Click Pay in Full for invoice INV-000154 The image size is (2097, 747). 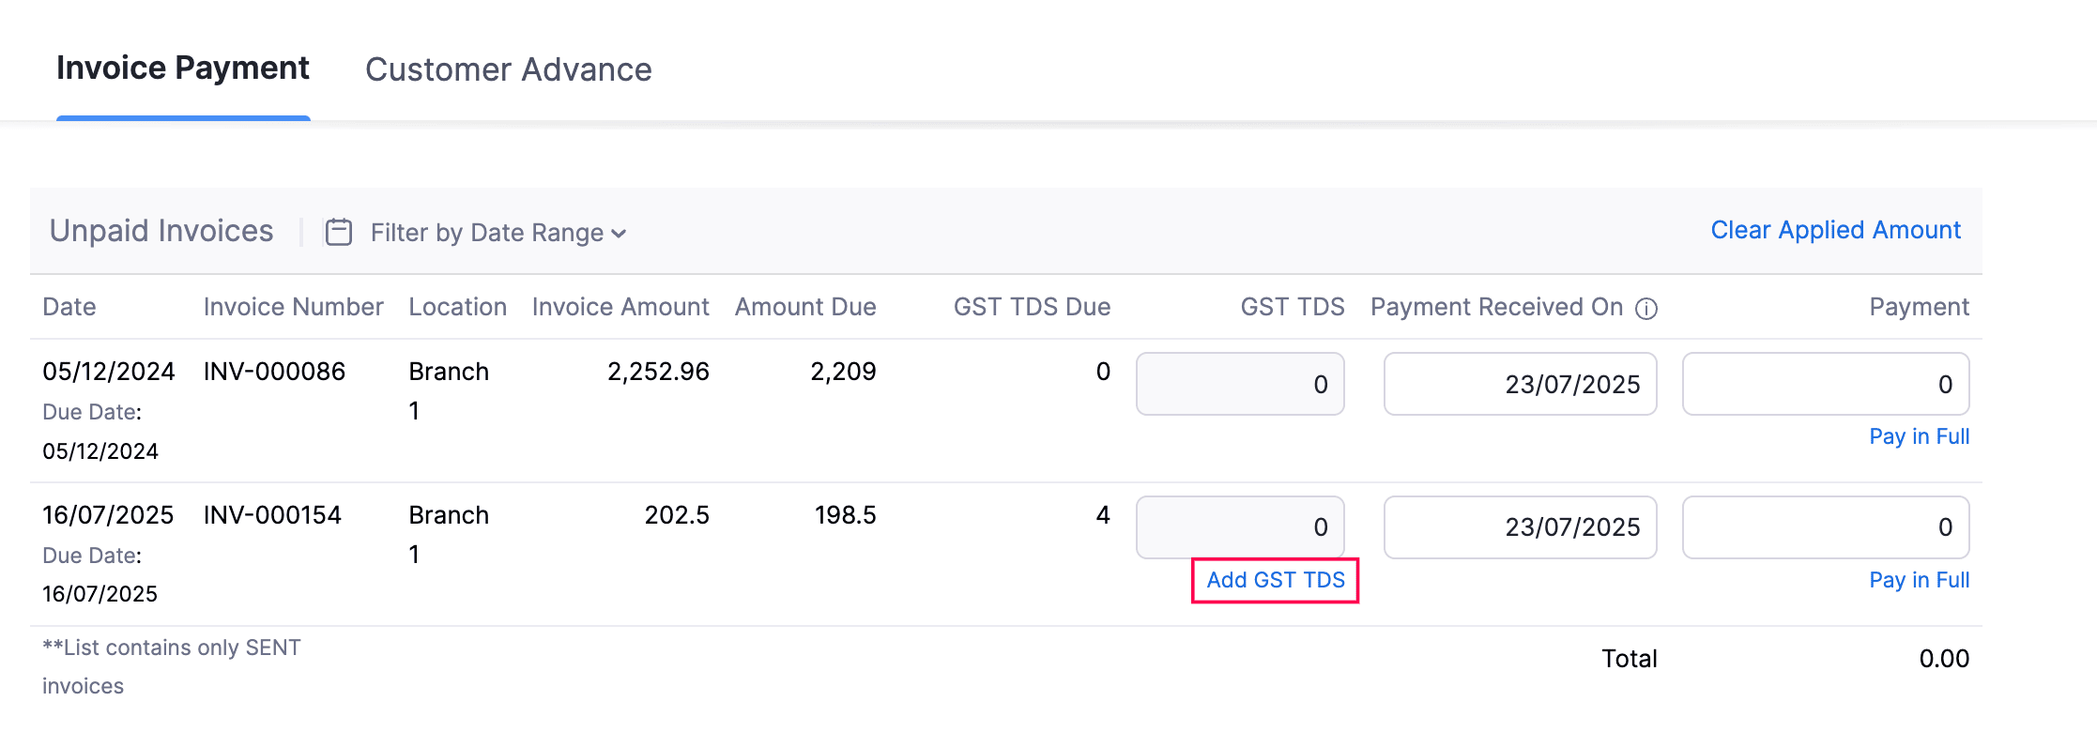coord(1919,579)
